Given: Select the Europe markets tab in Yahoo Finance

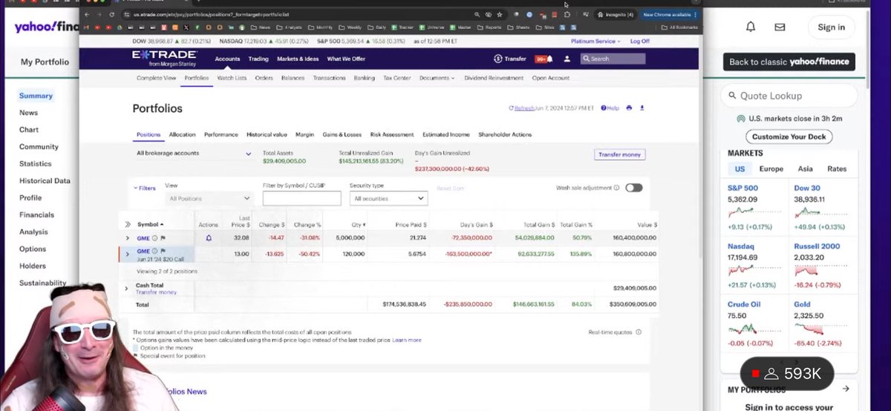Looking at the screenshot, I should (771, 169).
